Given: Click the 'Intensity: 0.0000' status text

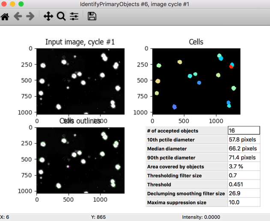Looking at the screenshot, I should pos(201,217).
